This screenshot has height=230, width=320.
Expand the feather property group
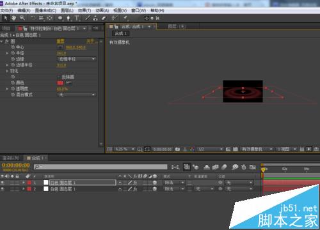click(7, 71)
